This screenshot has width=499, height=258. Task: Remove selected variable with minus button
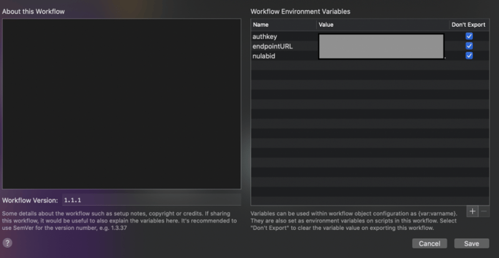coord(483,212)
